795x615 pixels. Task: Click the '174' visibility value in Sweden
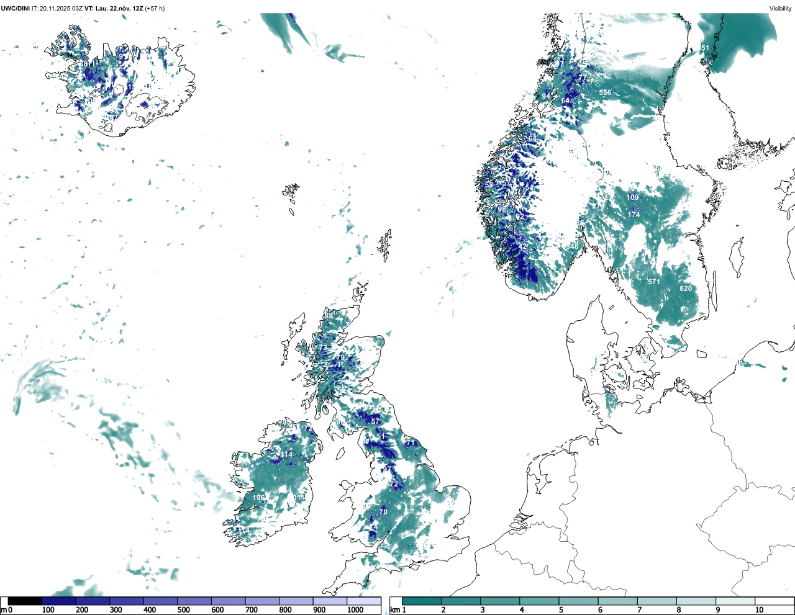(x=634, y=215)
